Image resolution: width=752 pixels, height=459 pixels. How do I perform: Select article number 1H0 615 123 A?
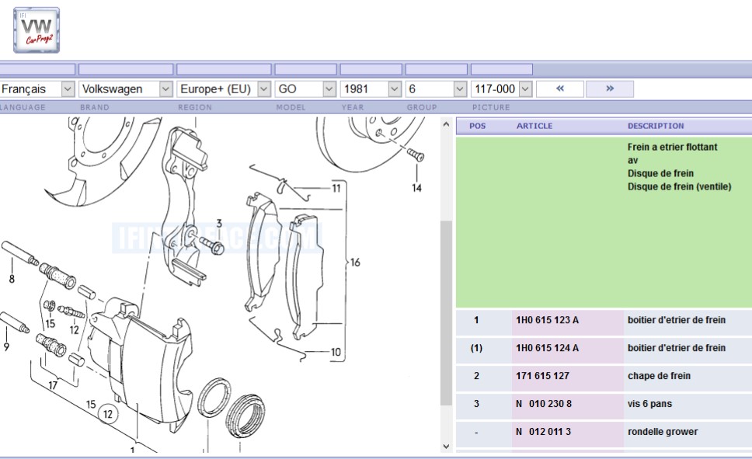pos(547,320)
